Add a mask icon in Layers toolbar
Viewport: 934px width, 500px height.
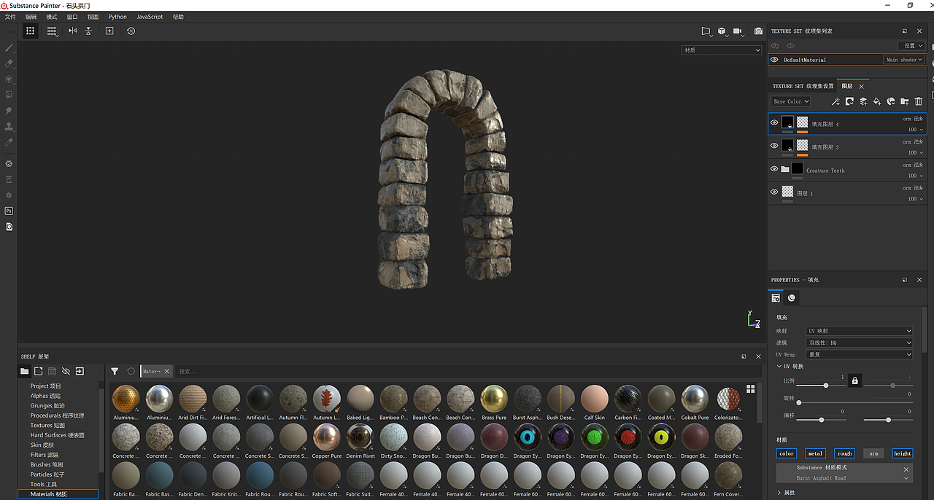coord(849,101)
